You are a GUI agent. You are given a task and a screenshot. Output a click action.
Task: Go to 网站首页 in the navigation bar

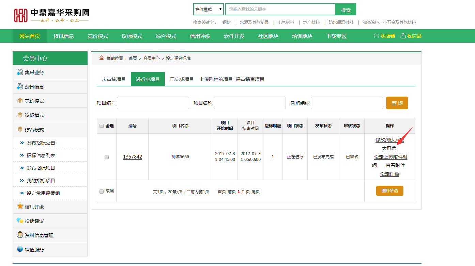[x=30, y=36]
